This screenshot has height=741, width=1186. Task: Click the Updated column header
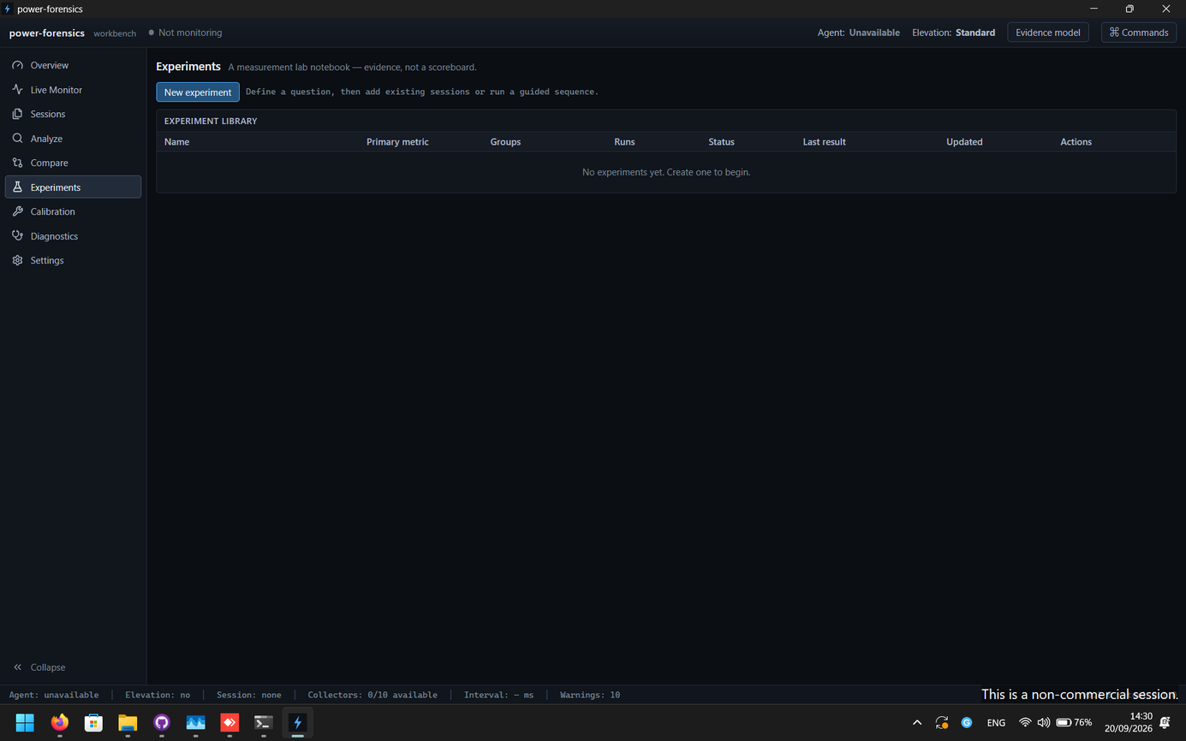point(964,142)
